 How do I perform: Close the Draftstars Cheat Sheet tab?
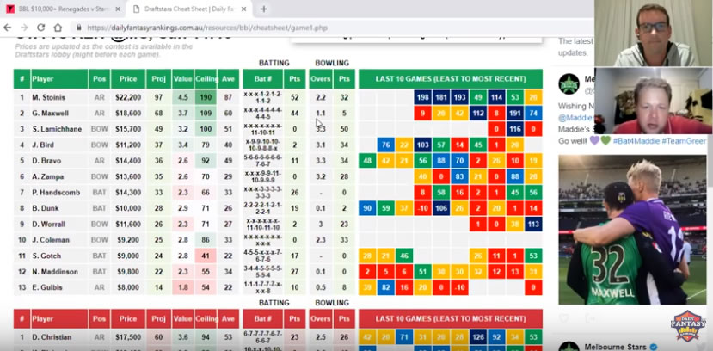coord(244,9)
